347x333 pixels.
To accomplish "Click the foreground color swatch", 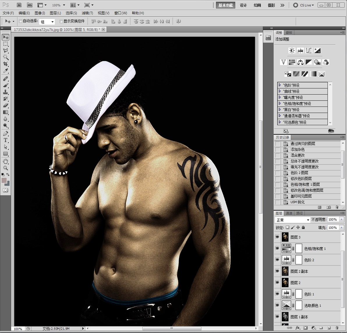I will click(4, 180).
